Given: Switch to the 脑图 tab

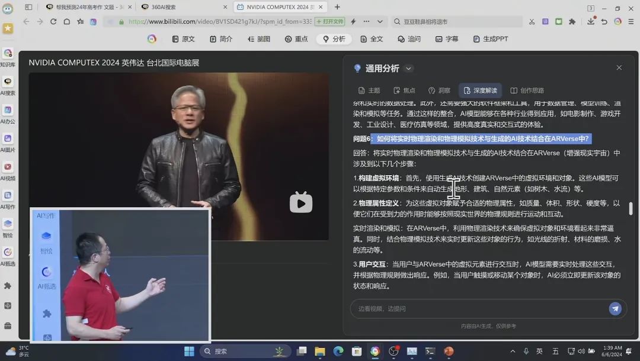Looking at the screenshot, I should pyautogui.click(x=259, y=39).
